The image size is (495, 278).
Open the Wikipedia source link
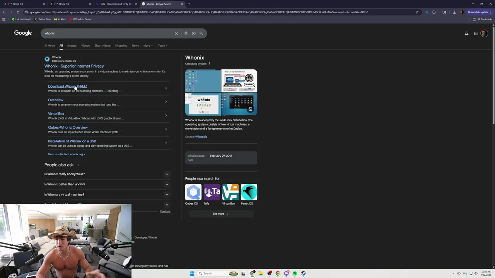[x=201, y=137]
